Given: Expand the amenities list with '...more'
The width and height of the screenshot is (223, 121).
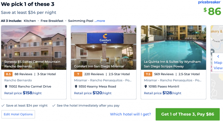Looking at the screenshot, I should point(100,21).
